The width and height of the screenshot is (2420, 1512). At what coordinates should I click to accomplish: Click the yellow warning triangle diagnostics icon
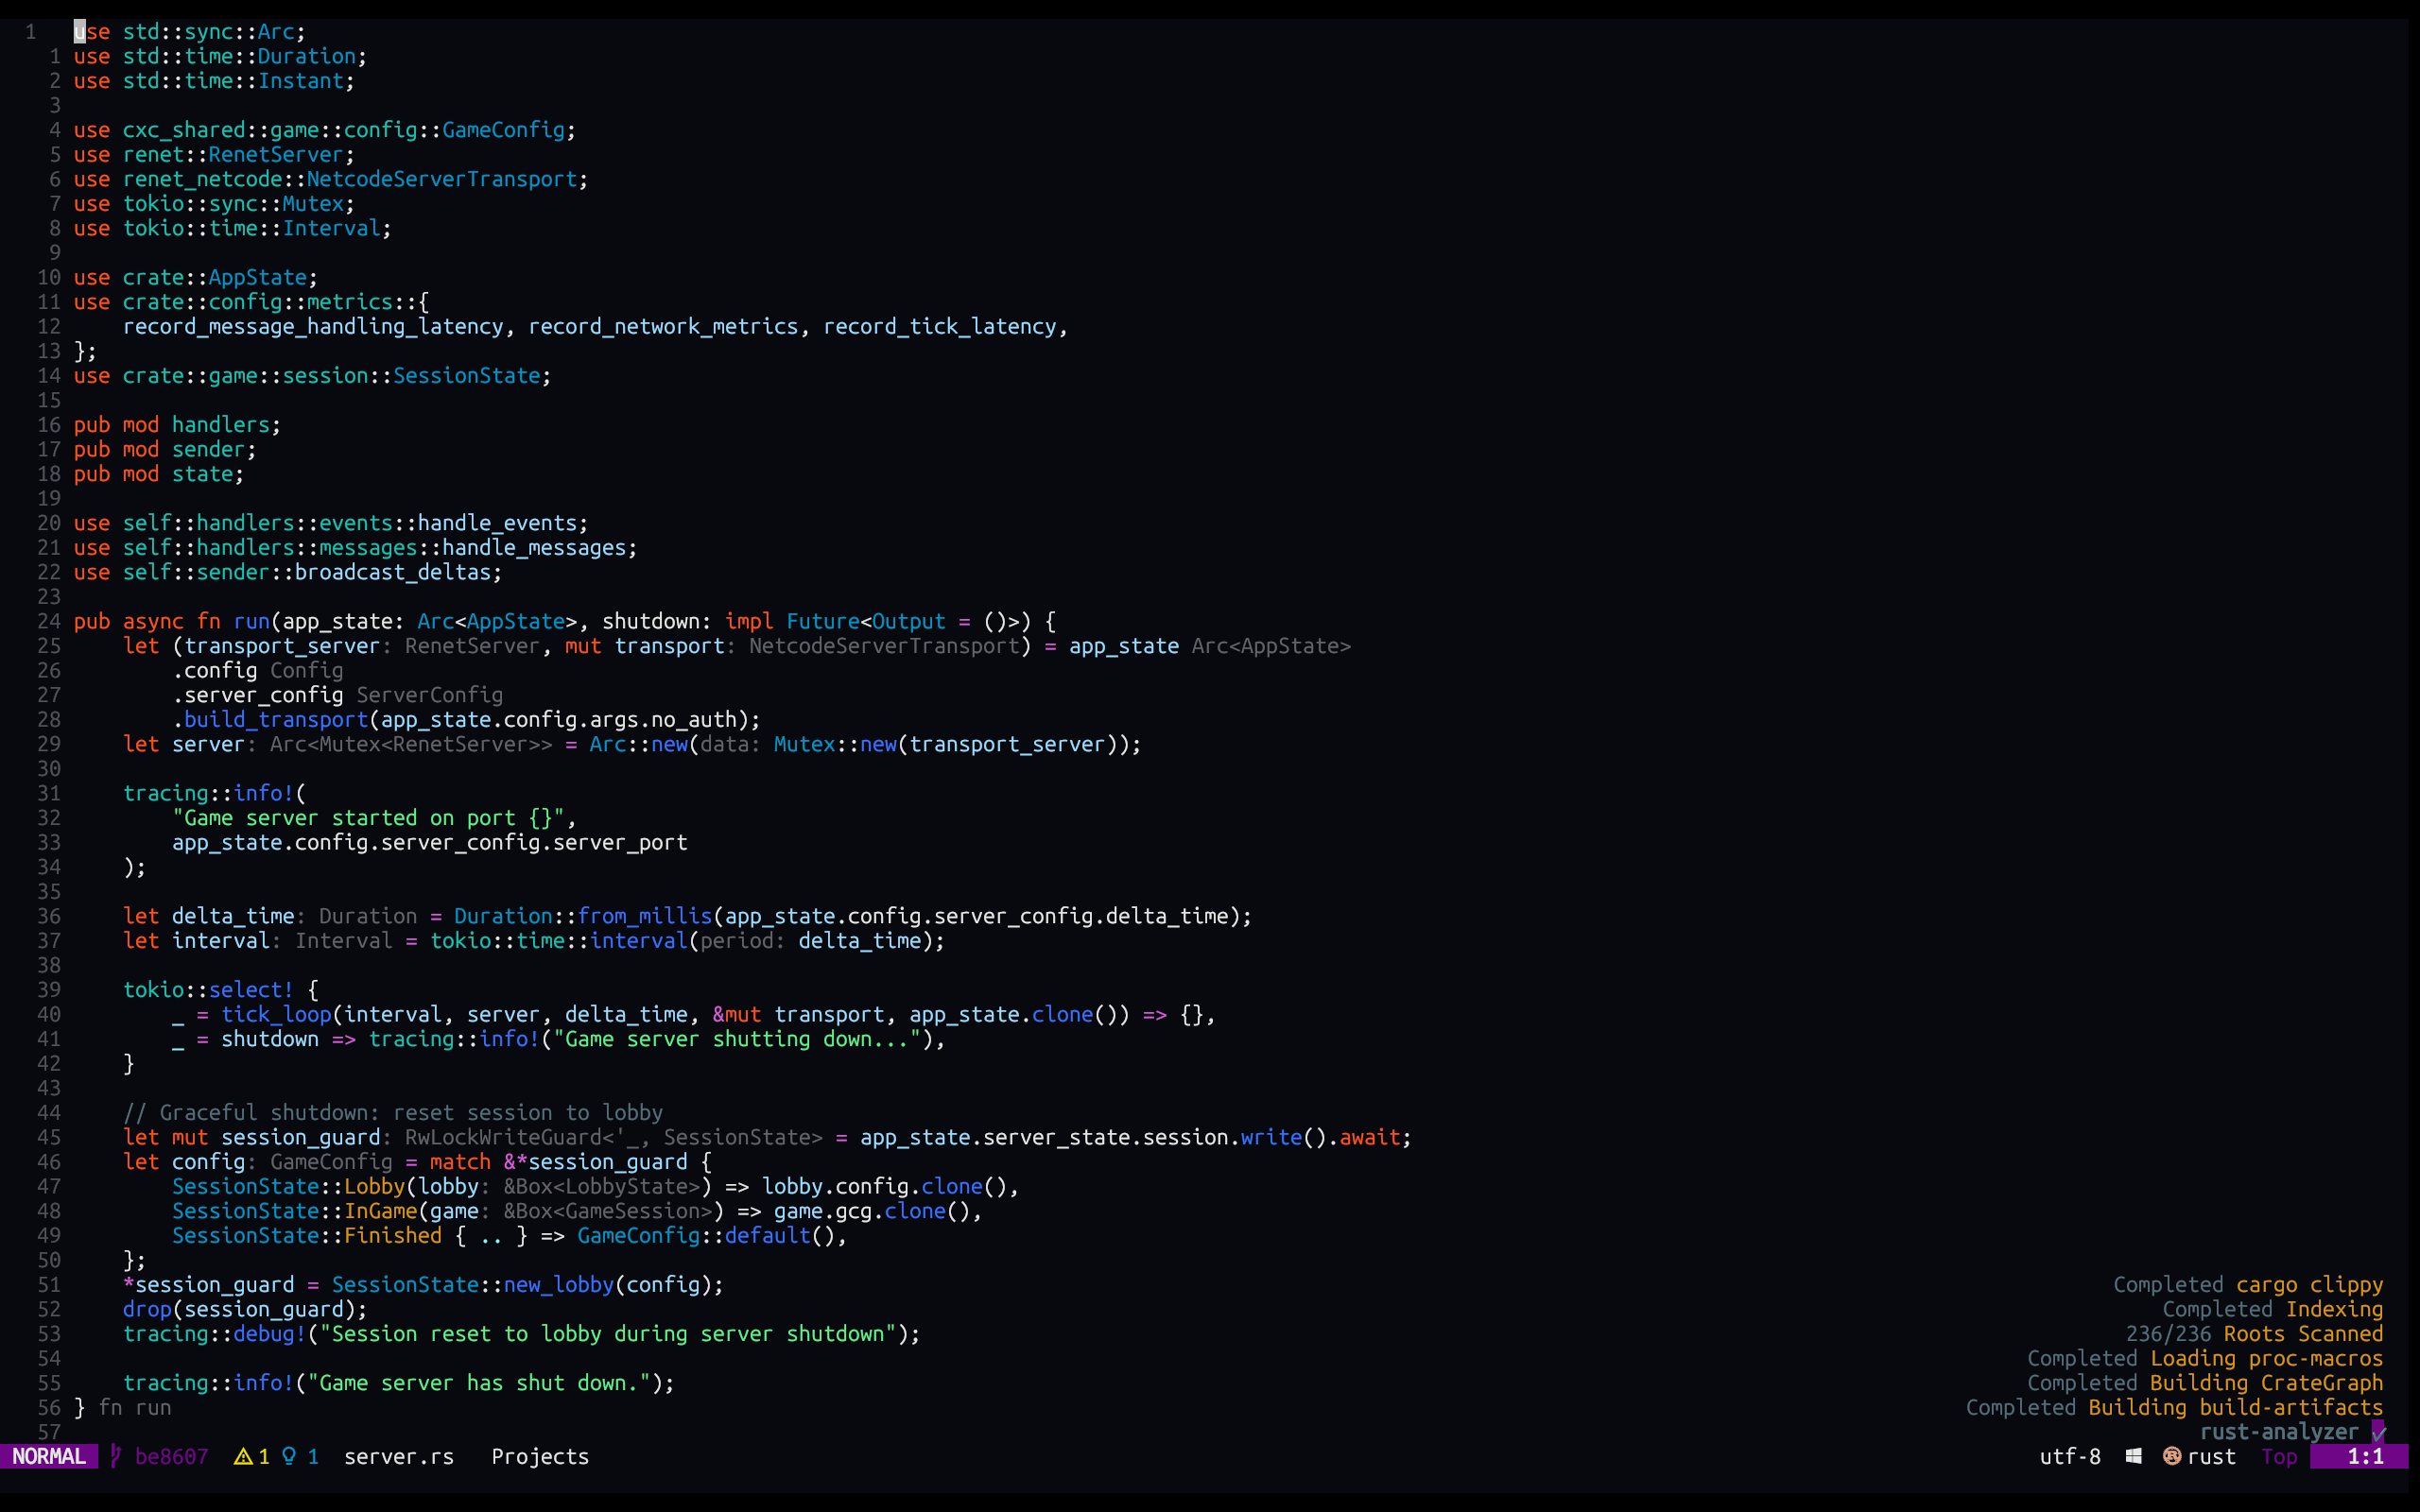pos(243,1456)
